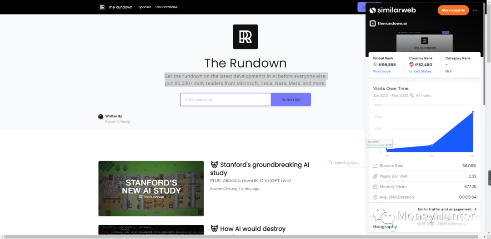
Task: Open Stanford's groundbreaking AI study headline
Action: (x=260, y=169)
